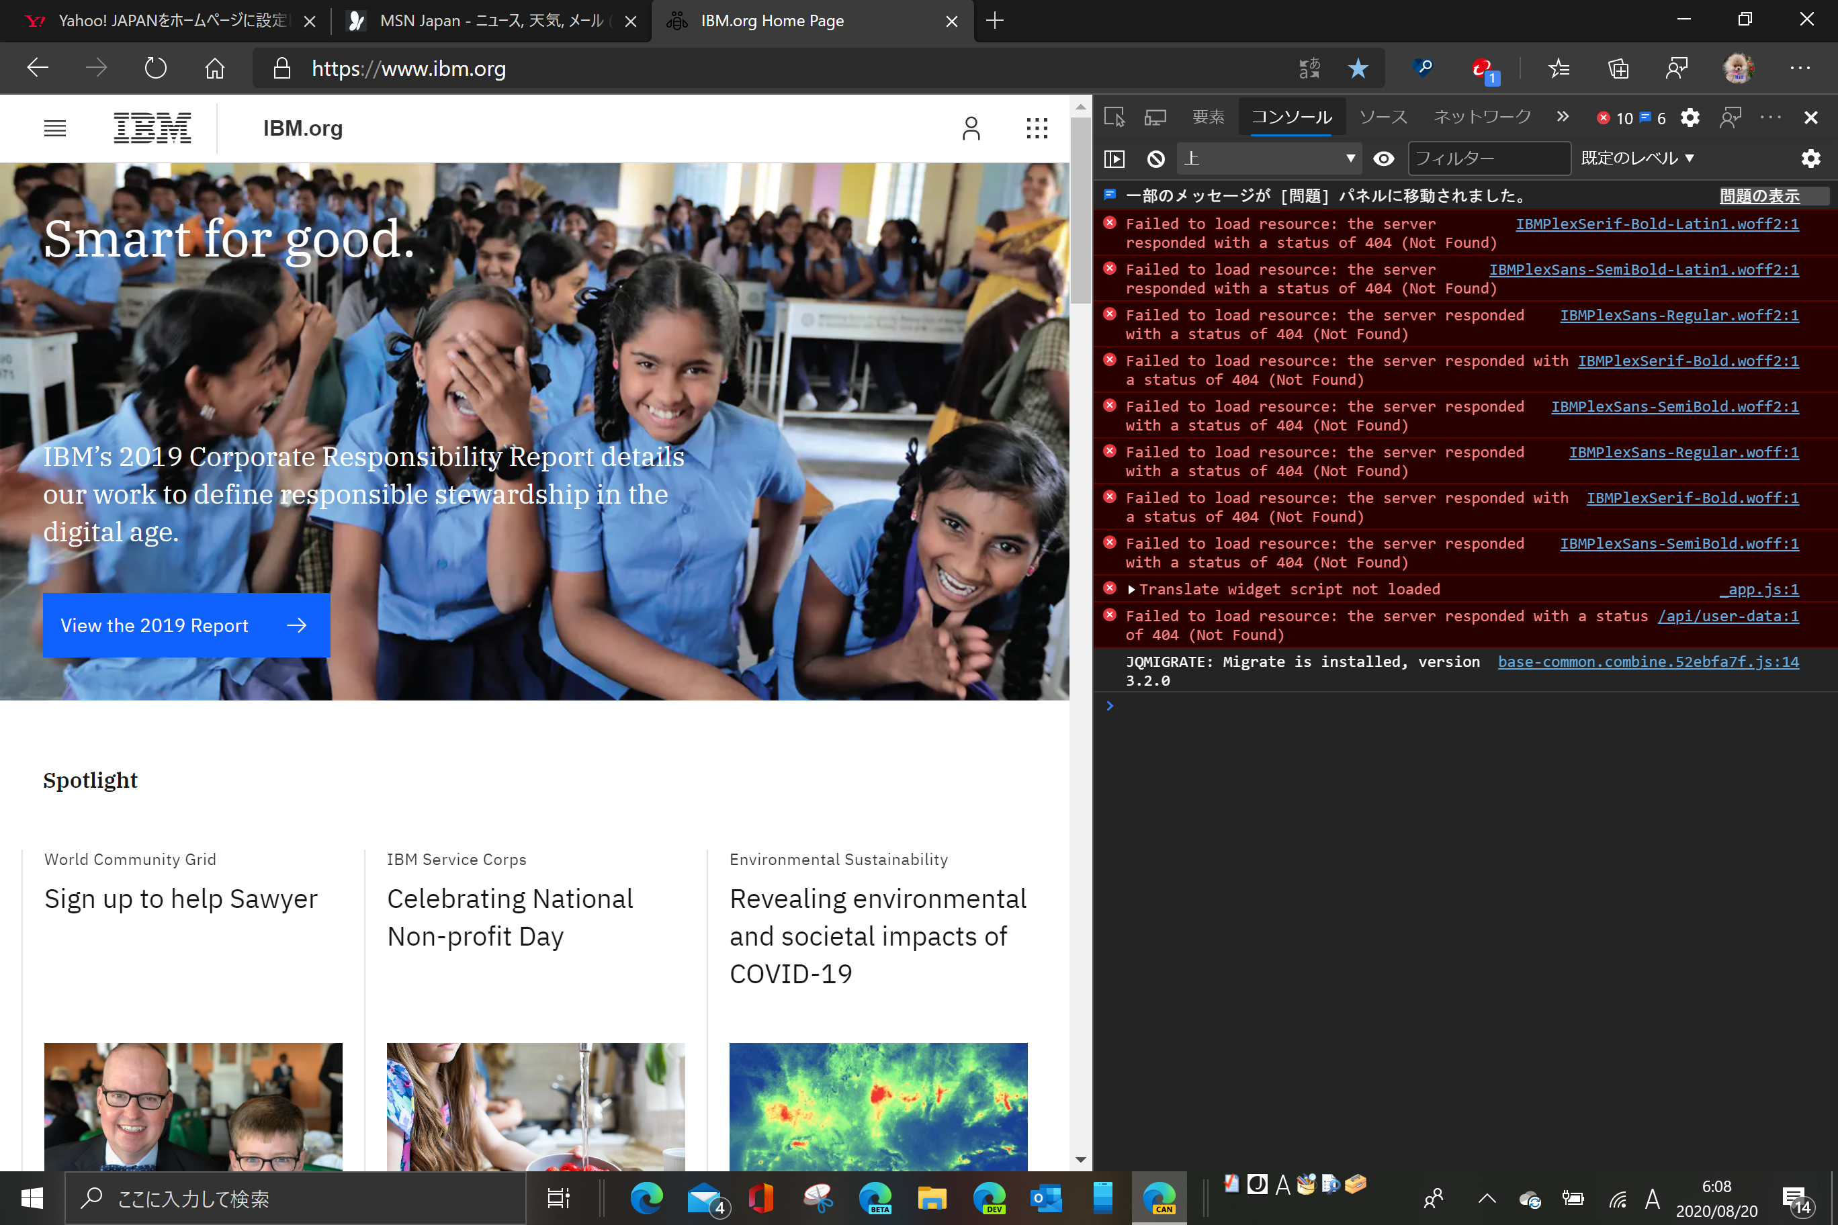Open Edge Beta from the taskbar
Viewport: 1838px width, 1225px height.
[875, 1198]
